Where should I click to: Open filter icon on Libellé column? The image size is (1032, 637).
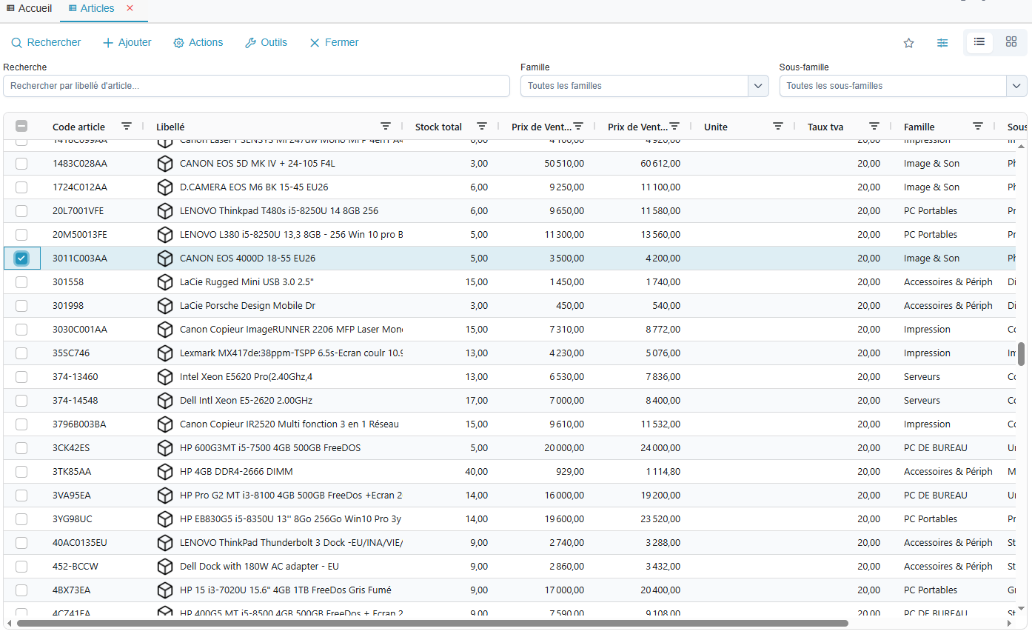(x=386, y=127)
